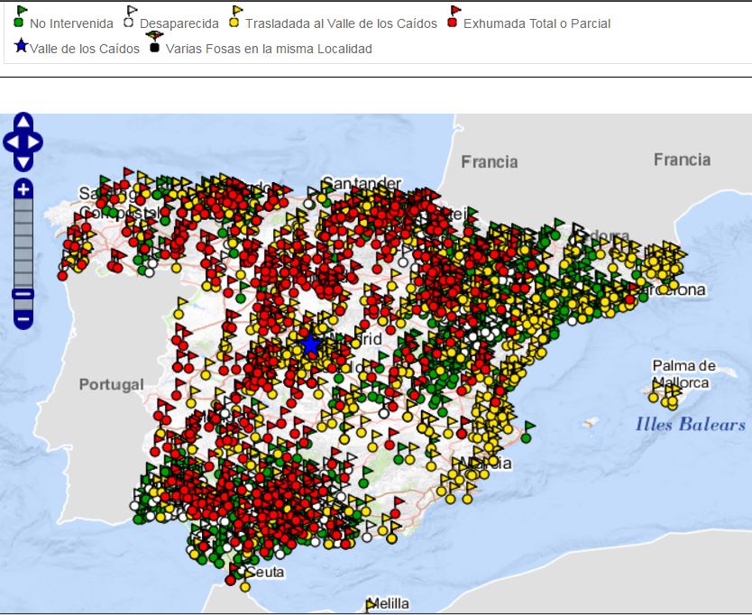The image size is (752, 615).
Task: Click the zoom slider handle
Action: pos(23,294)
